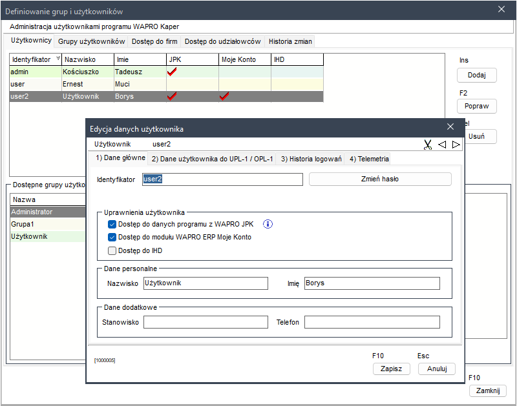The image size is (517, 406).
Task: Select the Użytkownik group in available groups
Action: (x=48, y=236)
